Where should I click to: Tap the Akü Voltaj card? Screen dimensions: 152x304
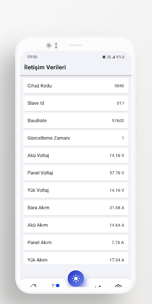pos(76,155)
